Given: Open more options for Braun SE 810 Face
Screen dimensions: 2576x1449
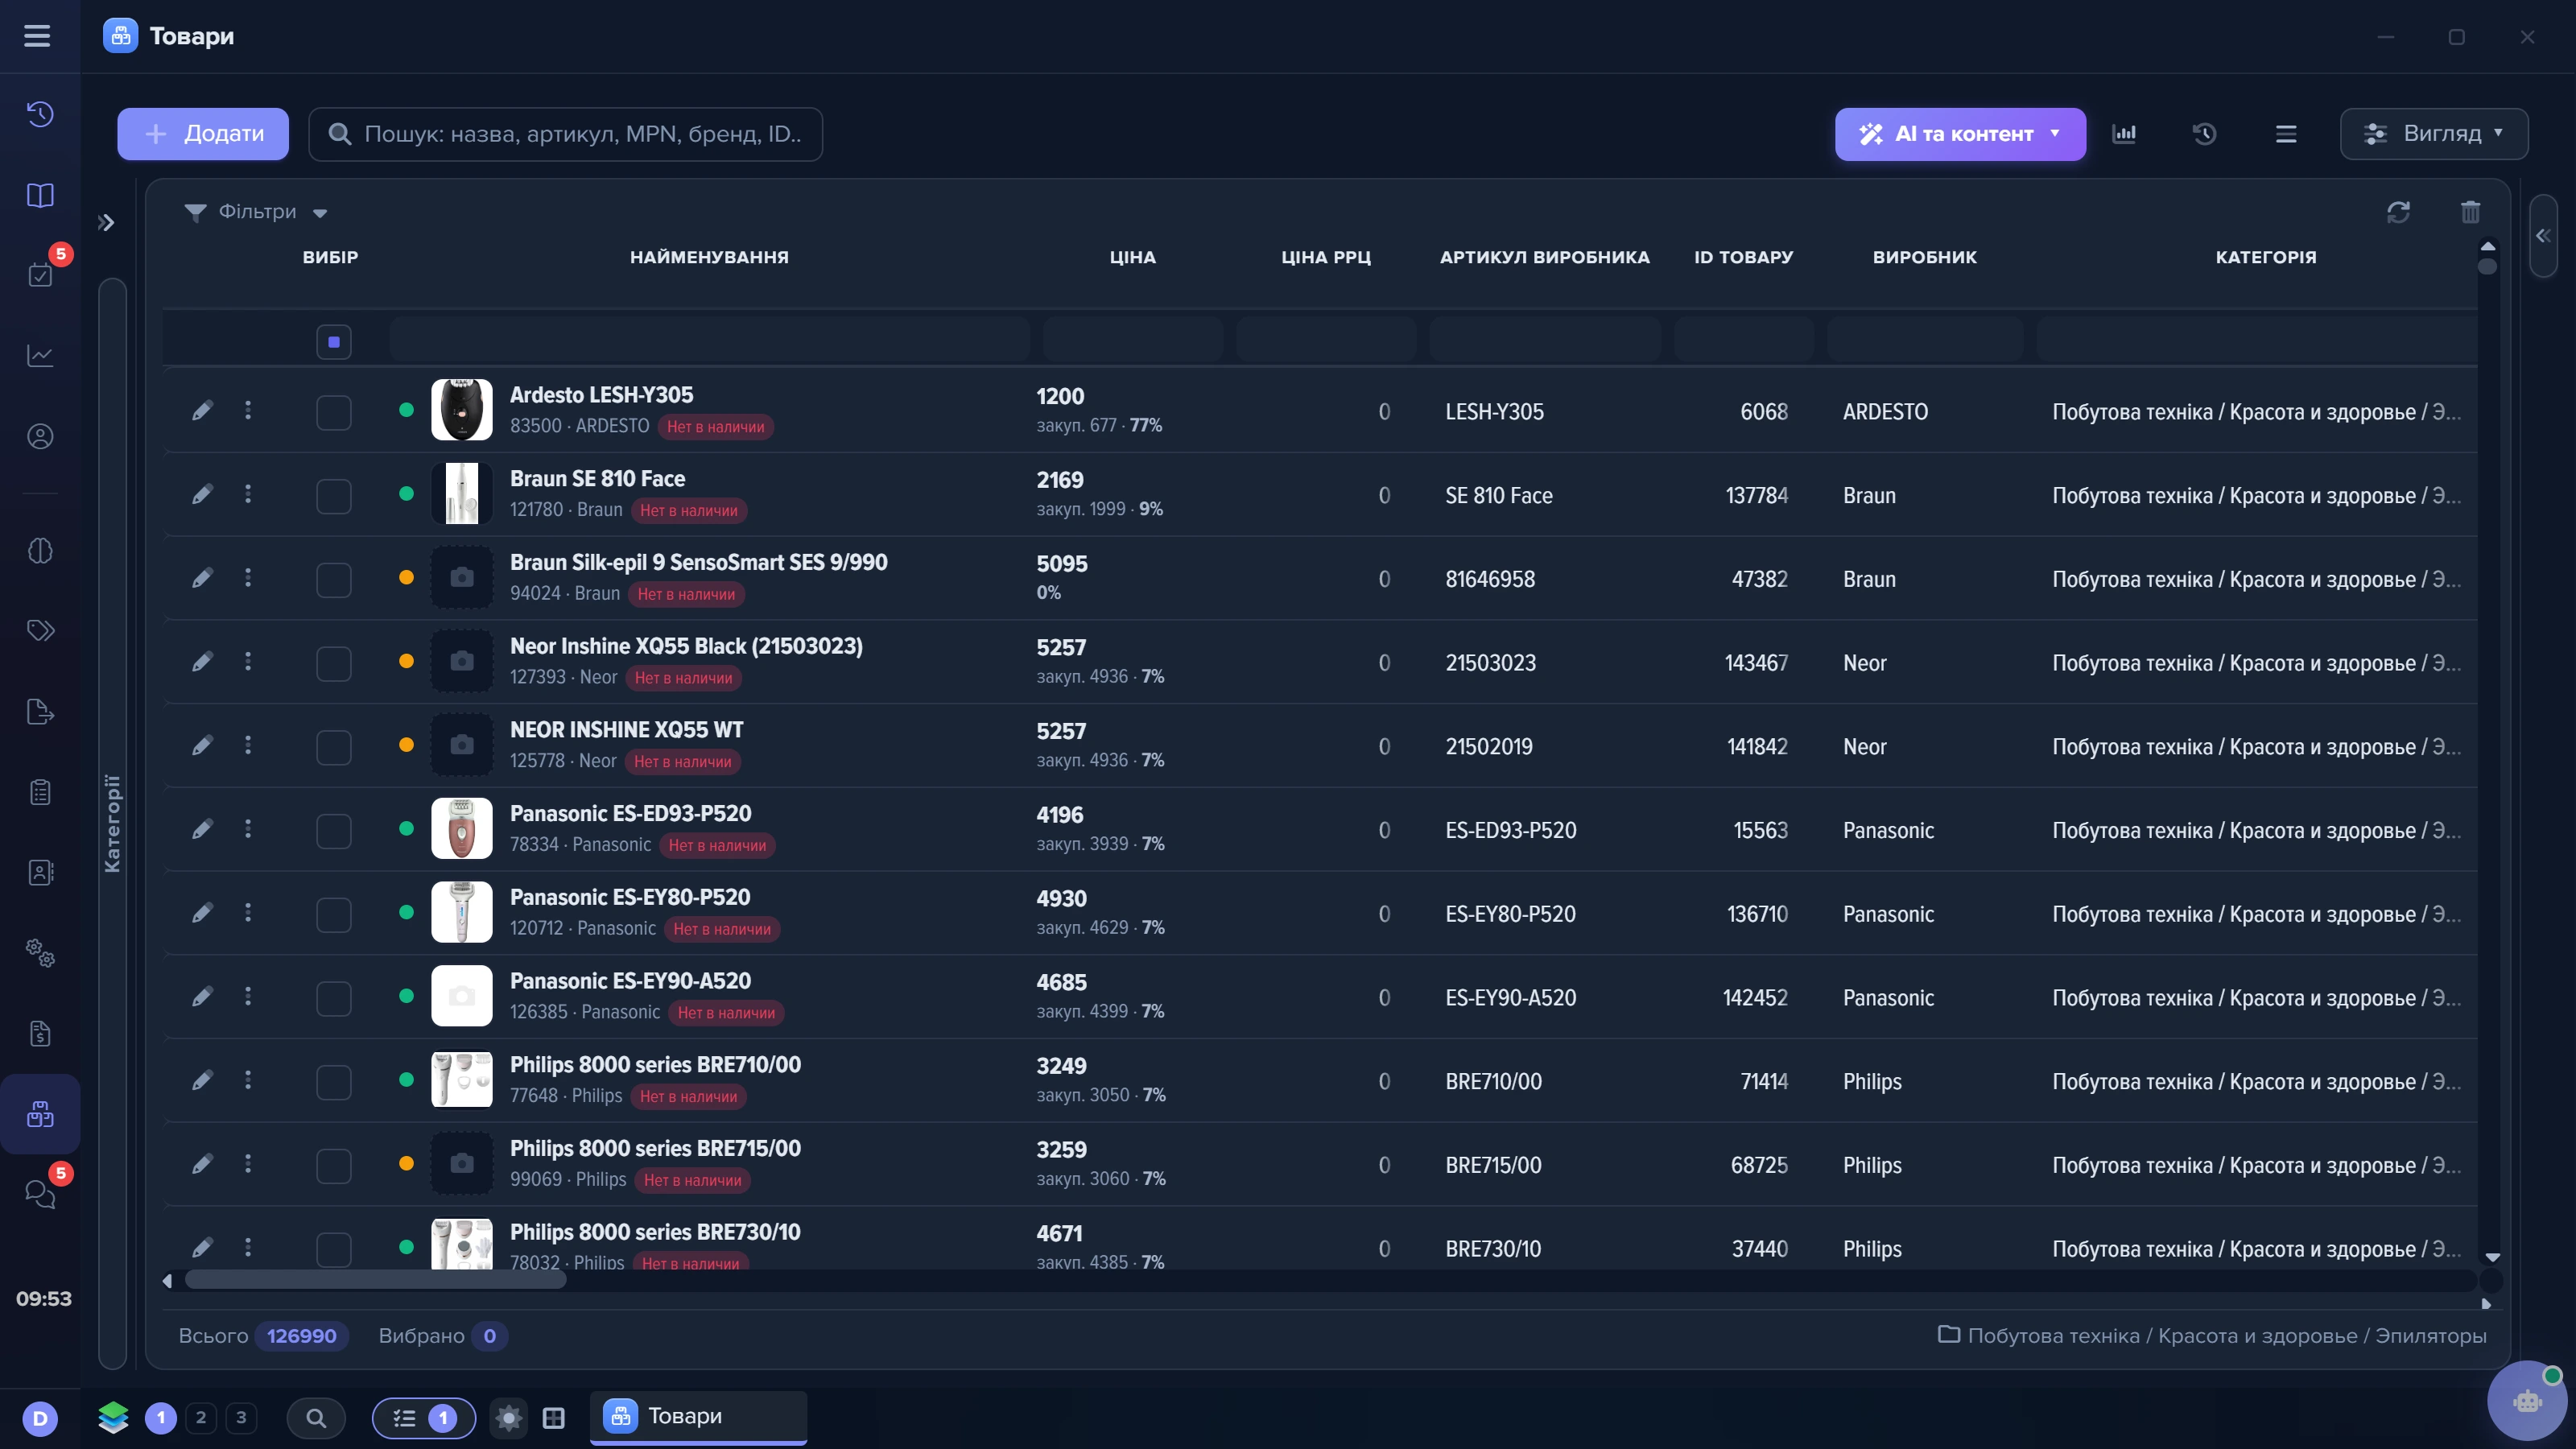Looking at the screenshot, I should (x=248, y=494).
